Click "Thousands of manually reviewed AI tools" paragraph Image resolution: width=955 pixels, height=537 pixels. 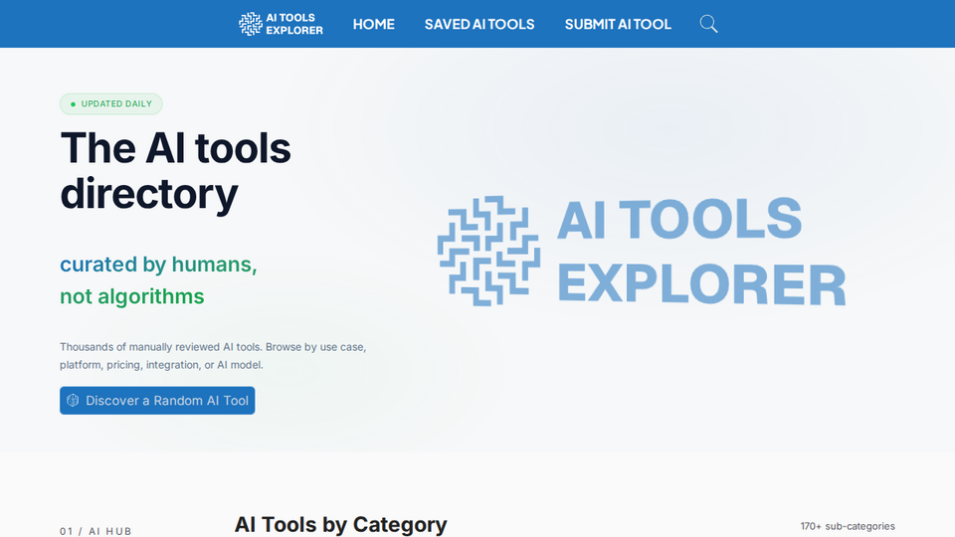213,356
